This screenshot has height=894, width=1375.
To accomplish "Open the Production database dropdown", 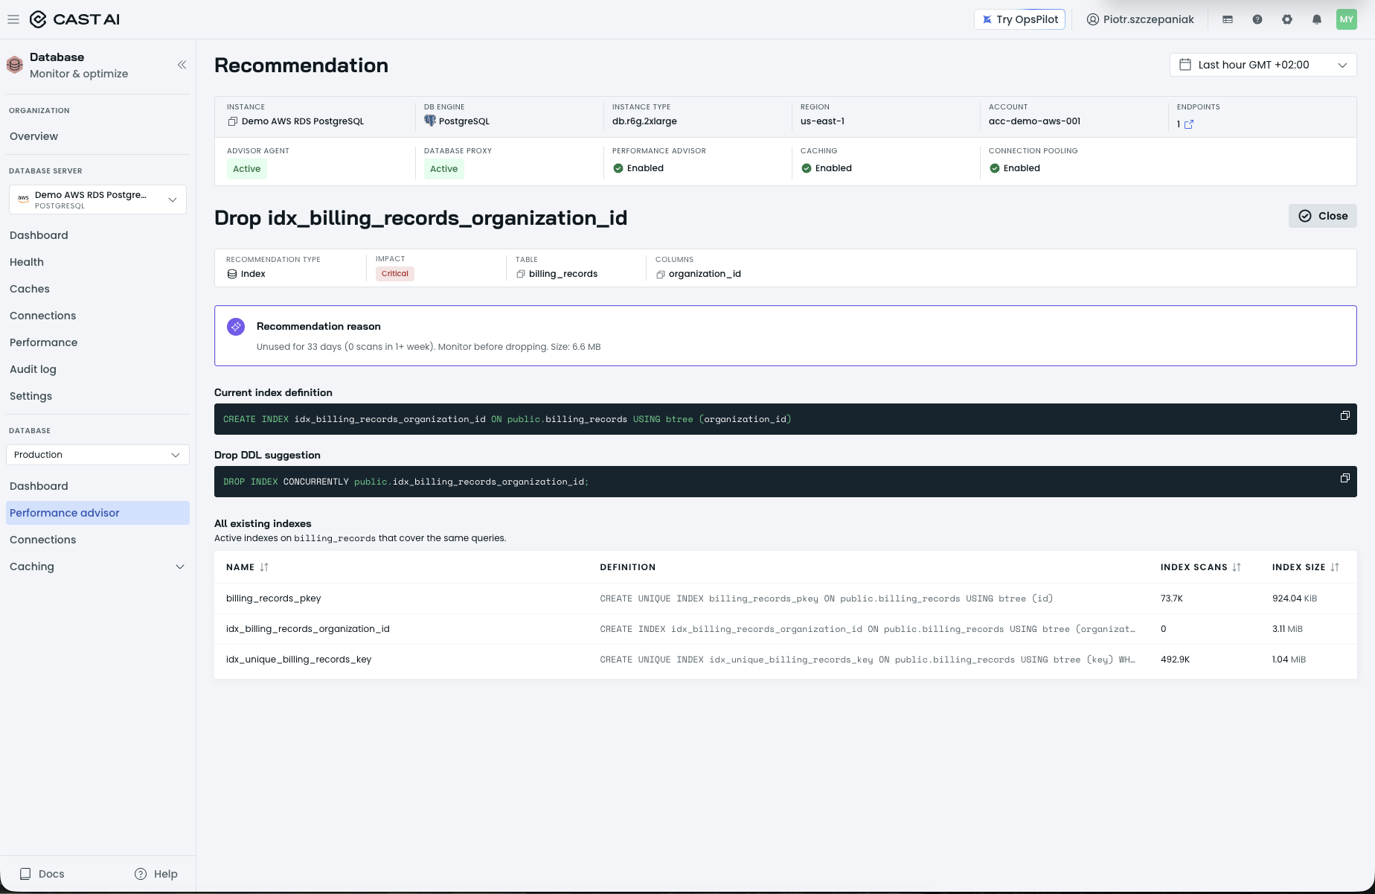I will click(97, 455).
